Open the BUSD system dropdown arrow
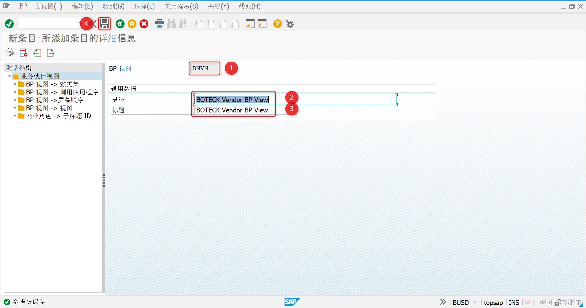586x308 pixels. pyautogui.click(x=475, y=302)
